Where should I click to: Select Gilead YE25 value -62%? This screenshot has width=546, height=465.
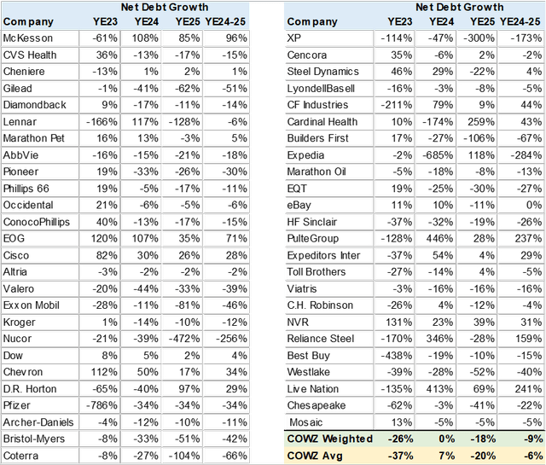coord(188,89)
